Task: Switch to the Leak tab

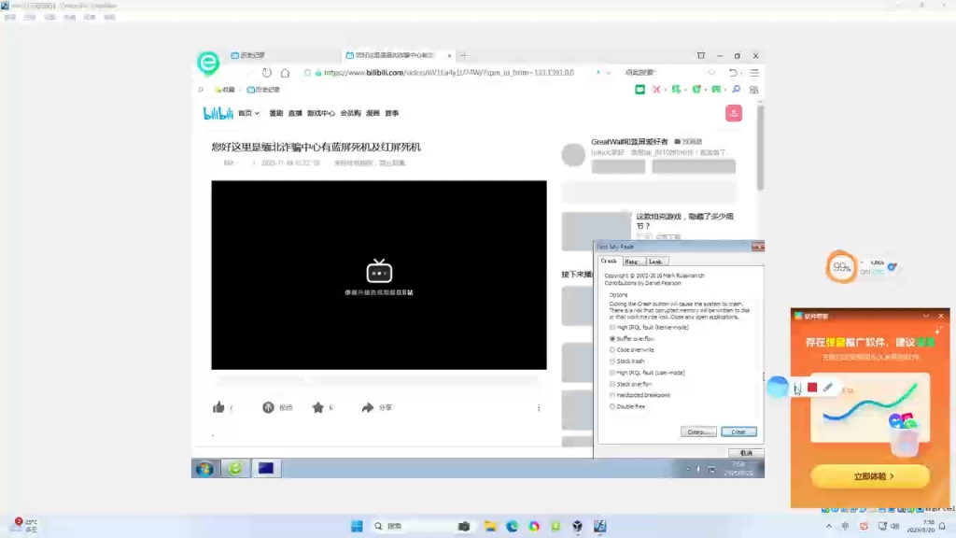Action: (x=655, y=262)
